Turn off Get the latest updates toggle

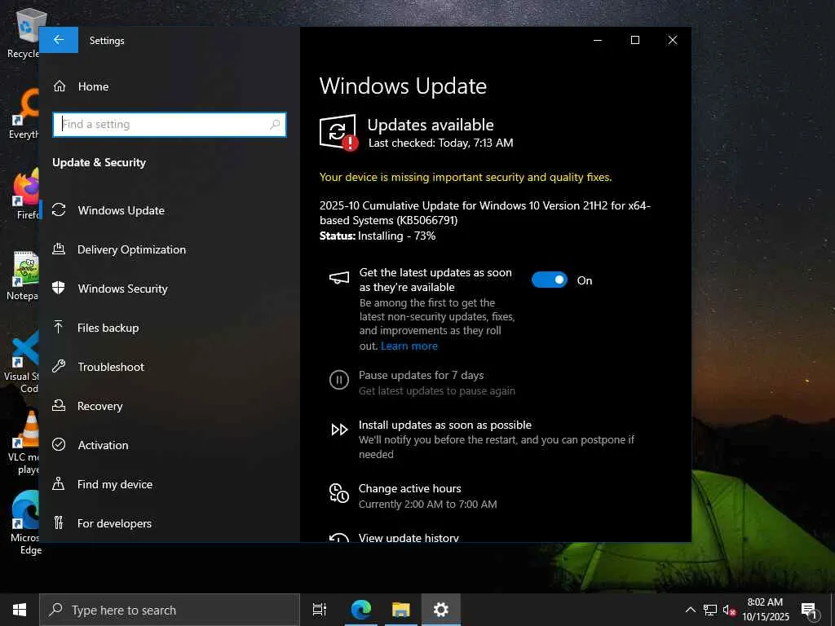[x=550, y=280]
